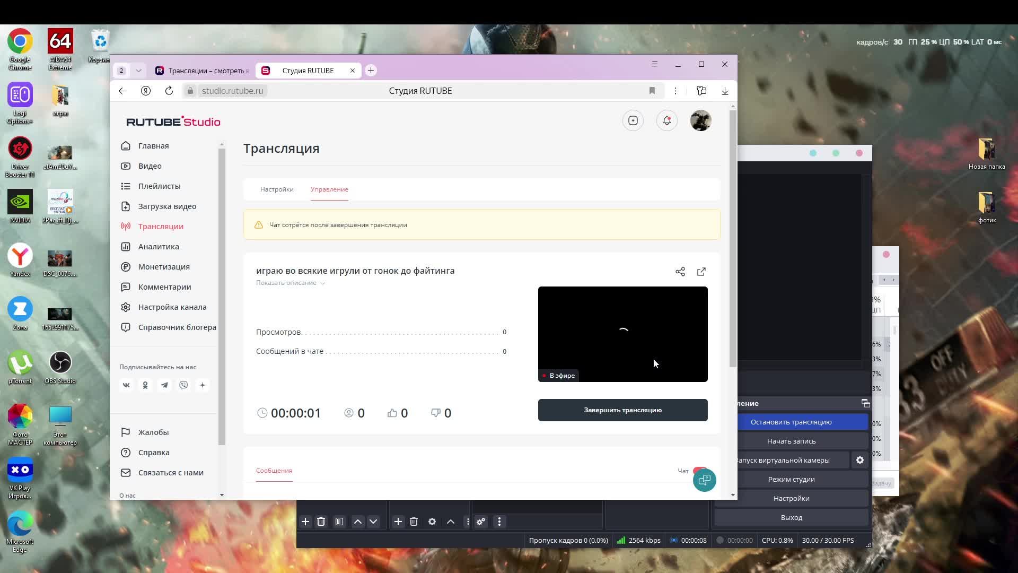
Task: Add a scene with the OBS plus button
Action: [x=305, y=522]
